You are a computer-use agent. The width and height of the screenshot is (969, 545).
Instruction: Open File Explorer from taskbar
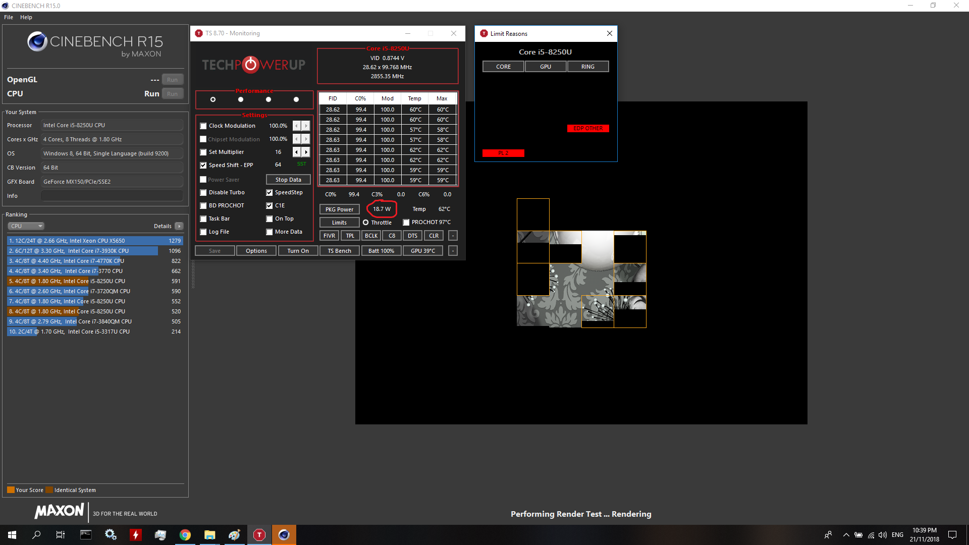[210, 535]
